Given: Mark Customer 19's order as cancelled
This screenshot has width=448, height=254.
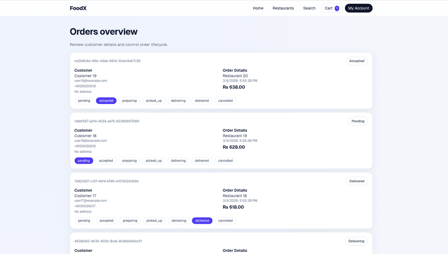Looking at the screenshot, I should click(225, 100).
